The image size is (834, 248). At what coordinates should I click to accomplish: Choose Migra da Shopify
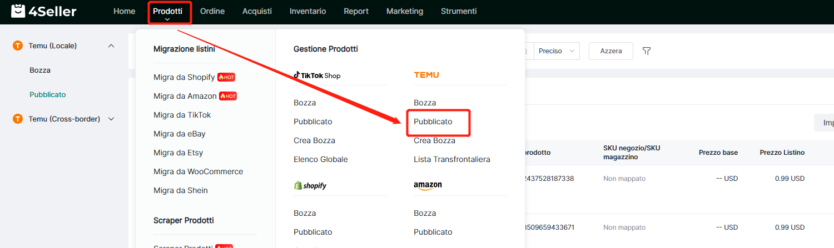click(x=184, y=77)
